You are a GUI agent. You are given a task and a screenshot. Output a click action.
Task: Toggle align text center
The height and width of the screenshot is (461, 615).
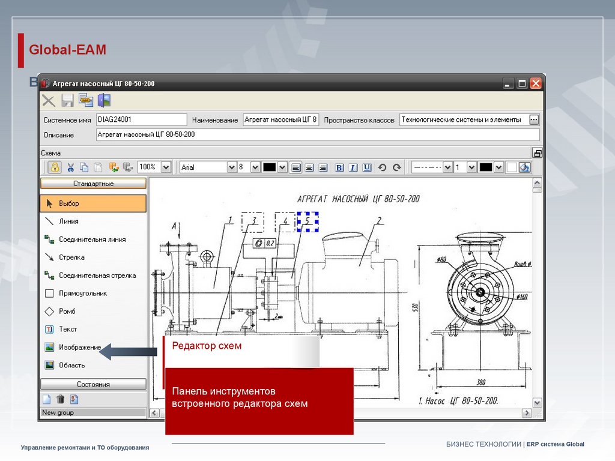click(x=309, y=168)
